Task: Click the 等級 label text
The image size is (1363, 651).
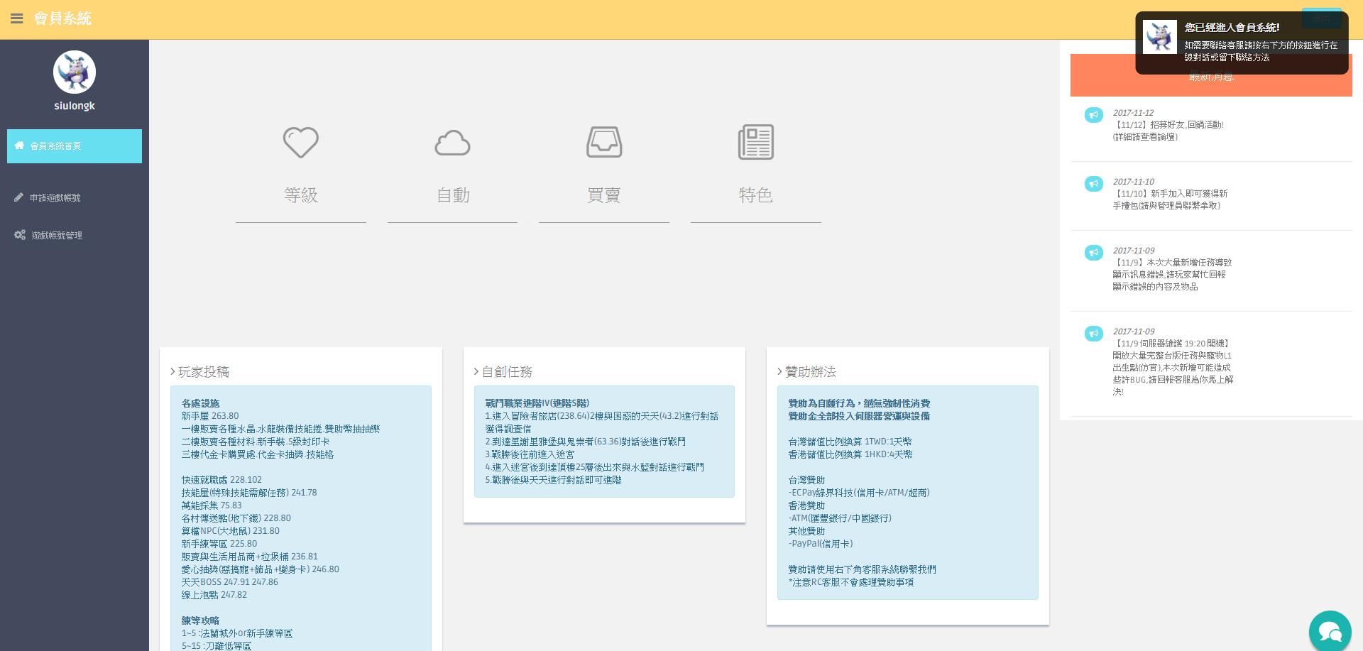Action: click(301, 195)
